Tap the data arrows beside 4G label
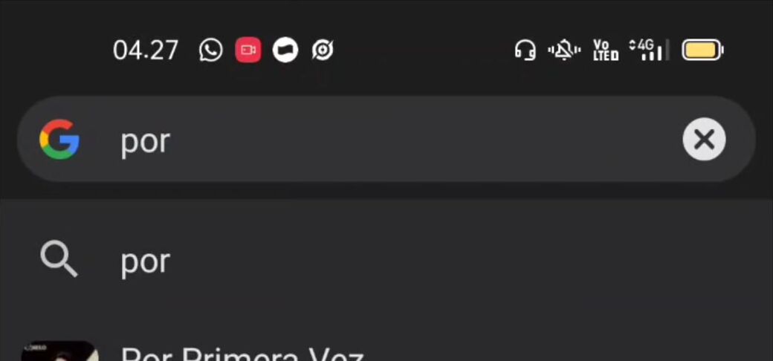Viewport: 773px width, 361px height. [x=633, y=46]
